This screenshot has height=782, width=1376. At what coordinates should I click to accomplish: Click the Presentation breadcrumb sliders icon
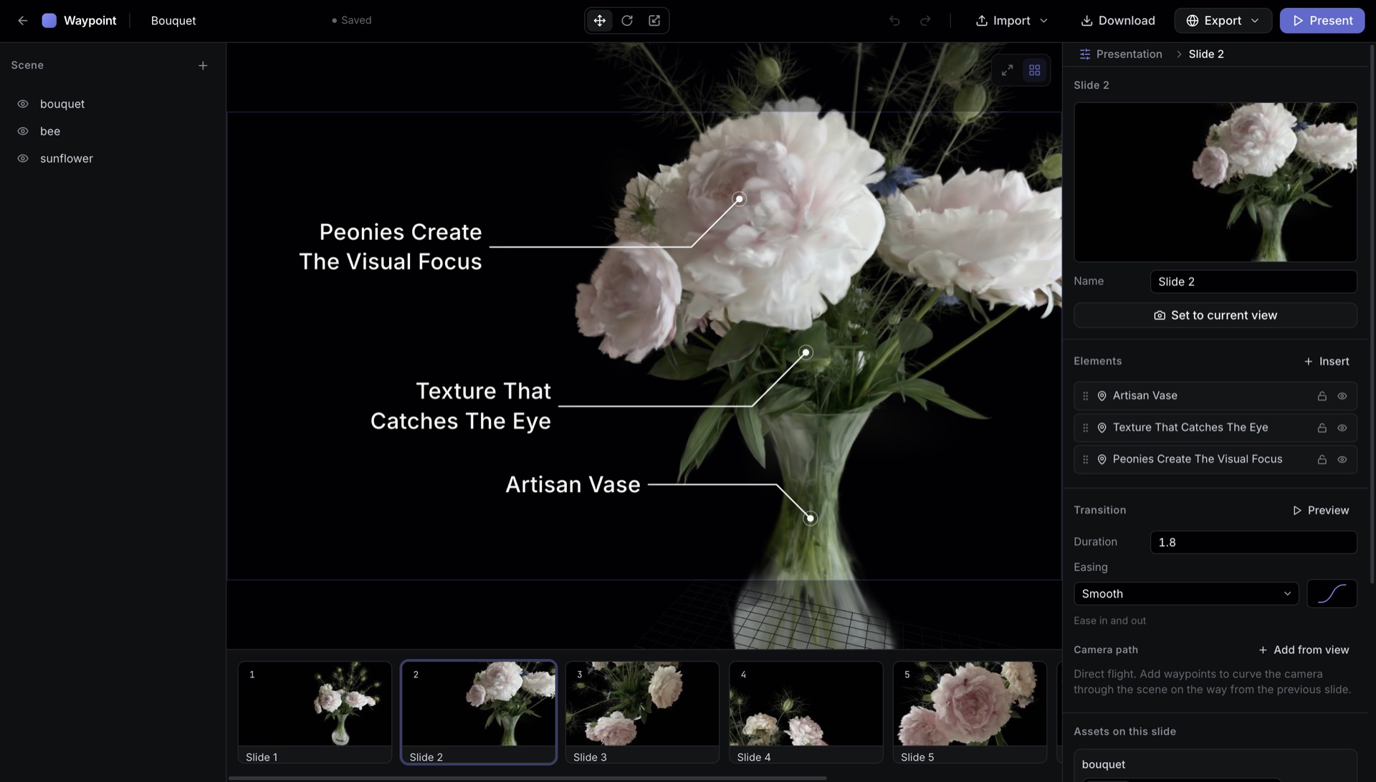(x=1085, y=54)
